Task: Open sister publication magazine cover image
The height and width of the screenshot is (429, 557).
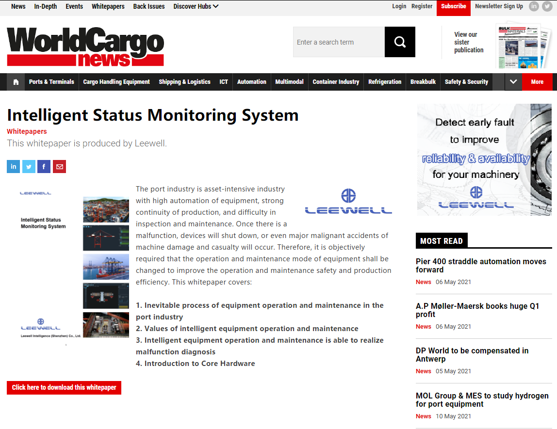Action: point(518,45)
